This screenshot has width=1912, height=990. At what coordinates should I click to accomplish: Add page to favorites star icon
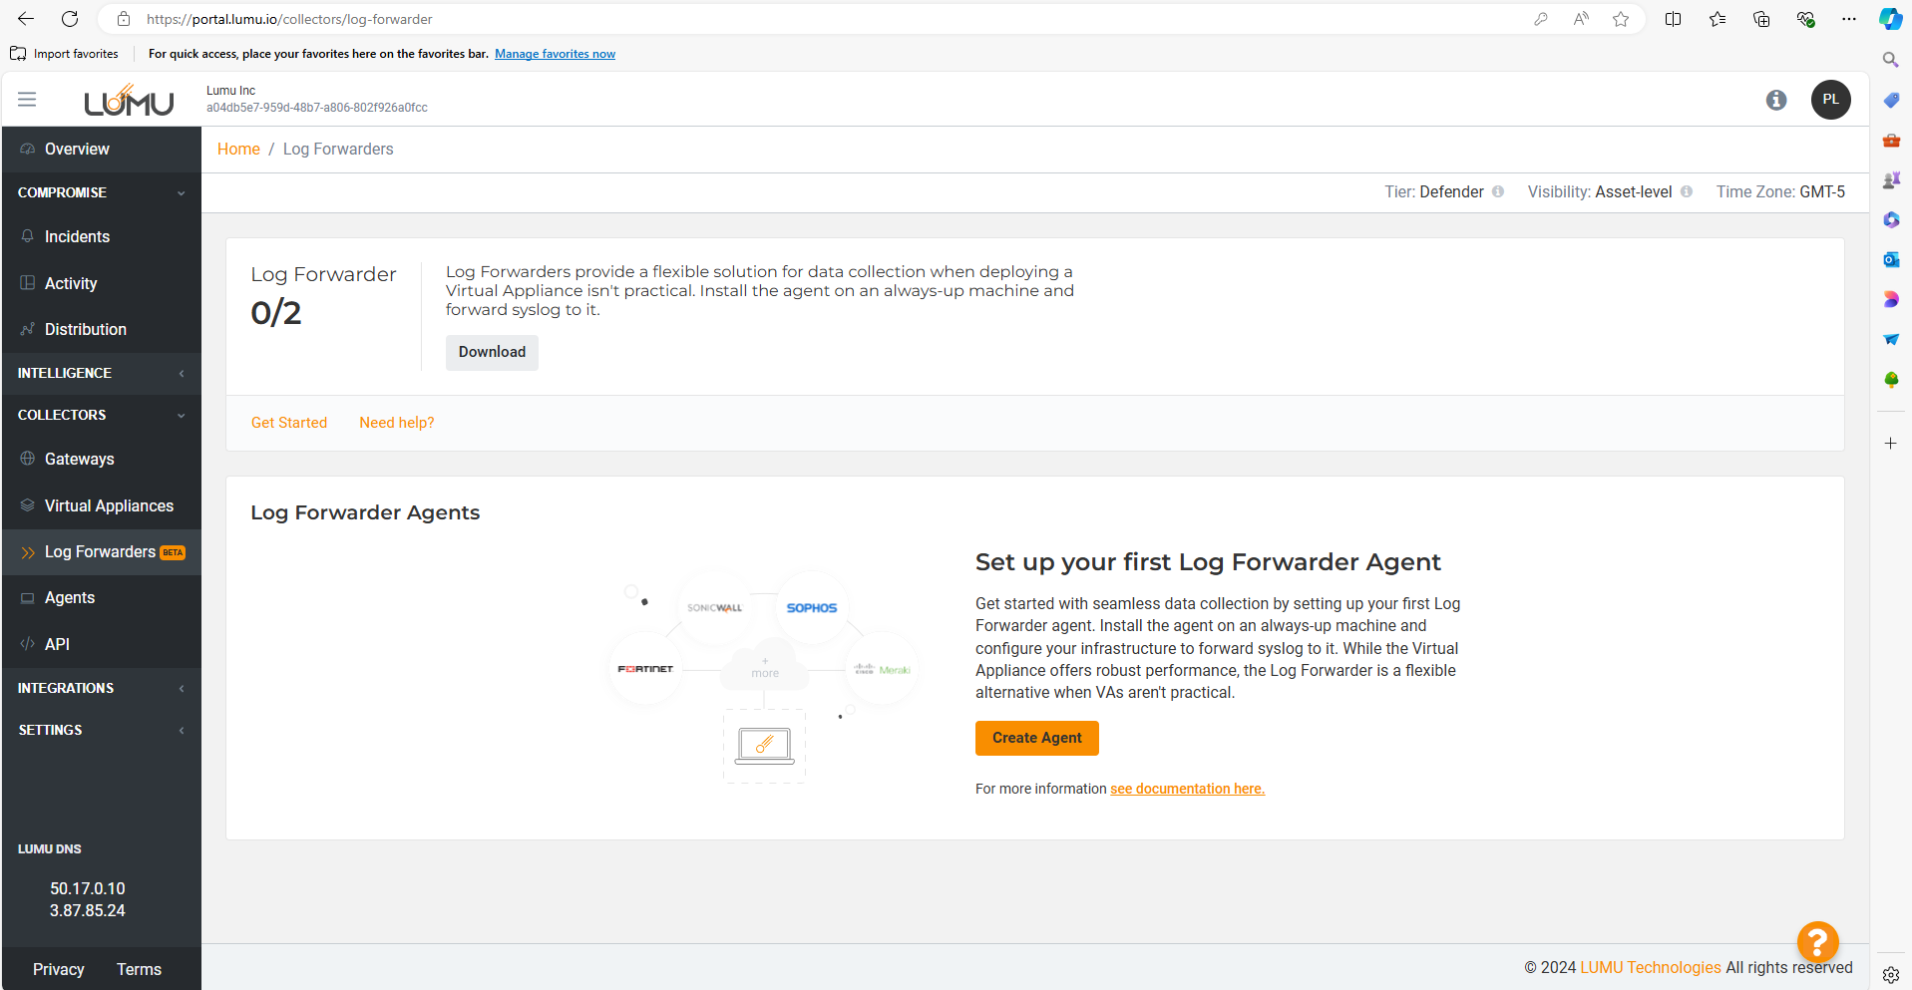[x=1621, y=19]
